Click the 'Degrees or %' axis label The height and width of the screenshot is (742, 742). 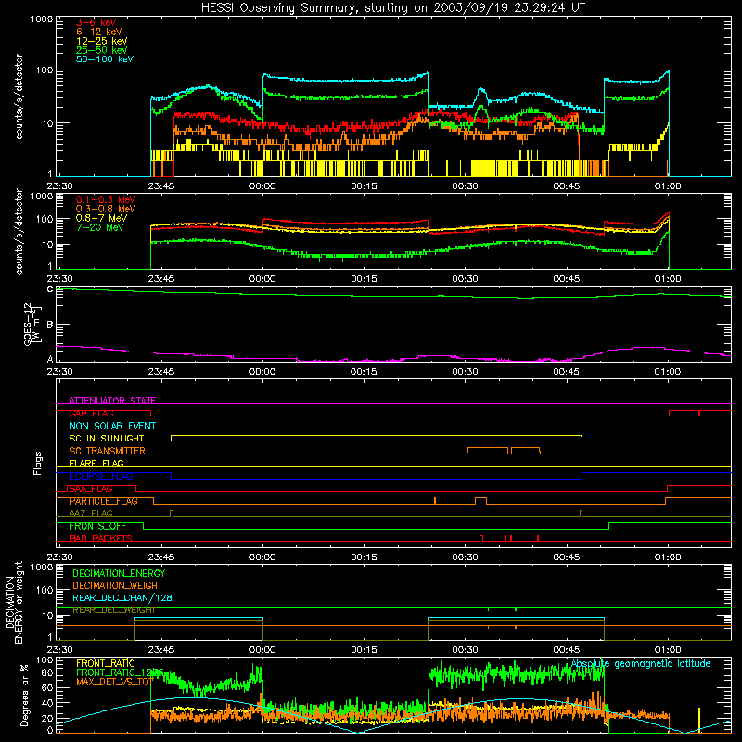pyautogui.click(x=24, y=695)
